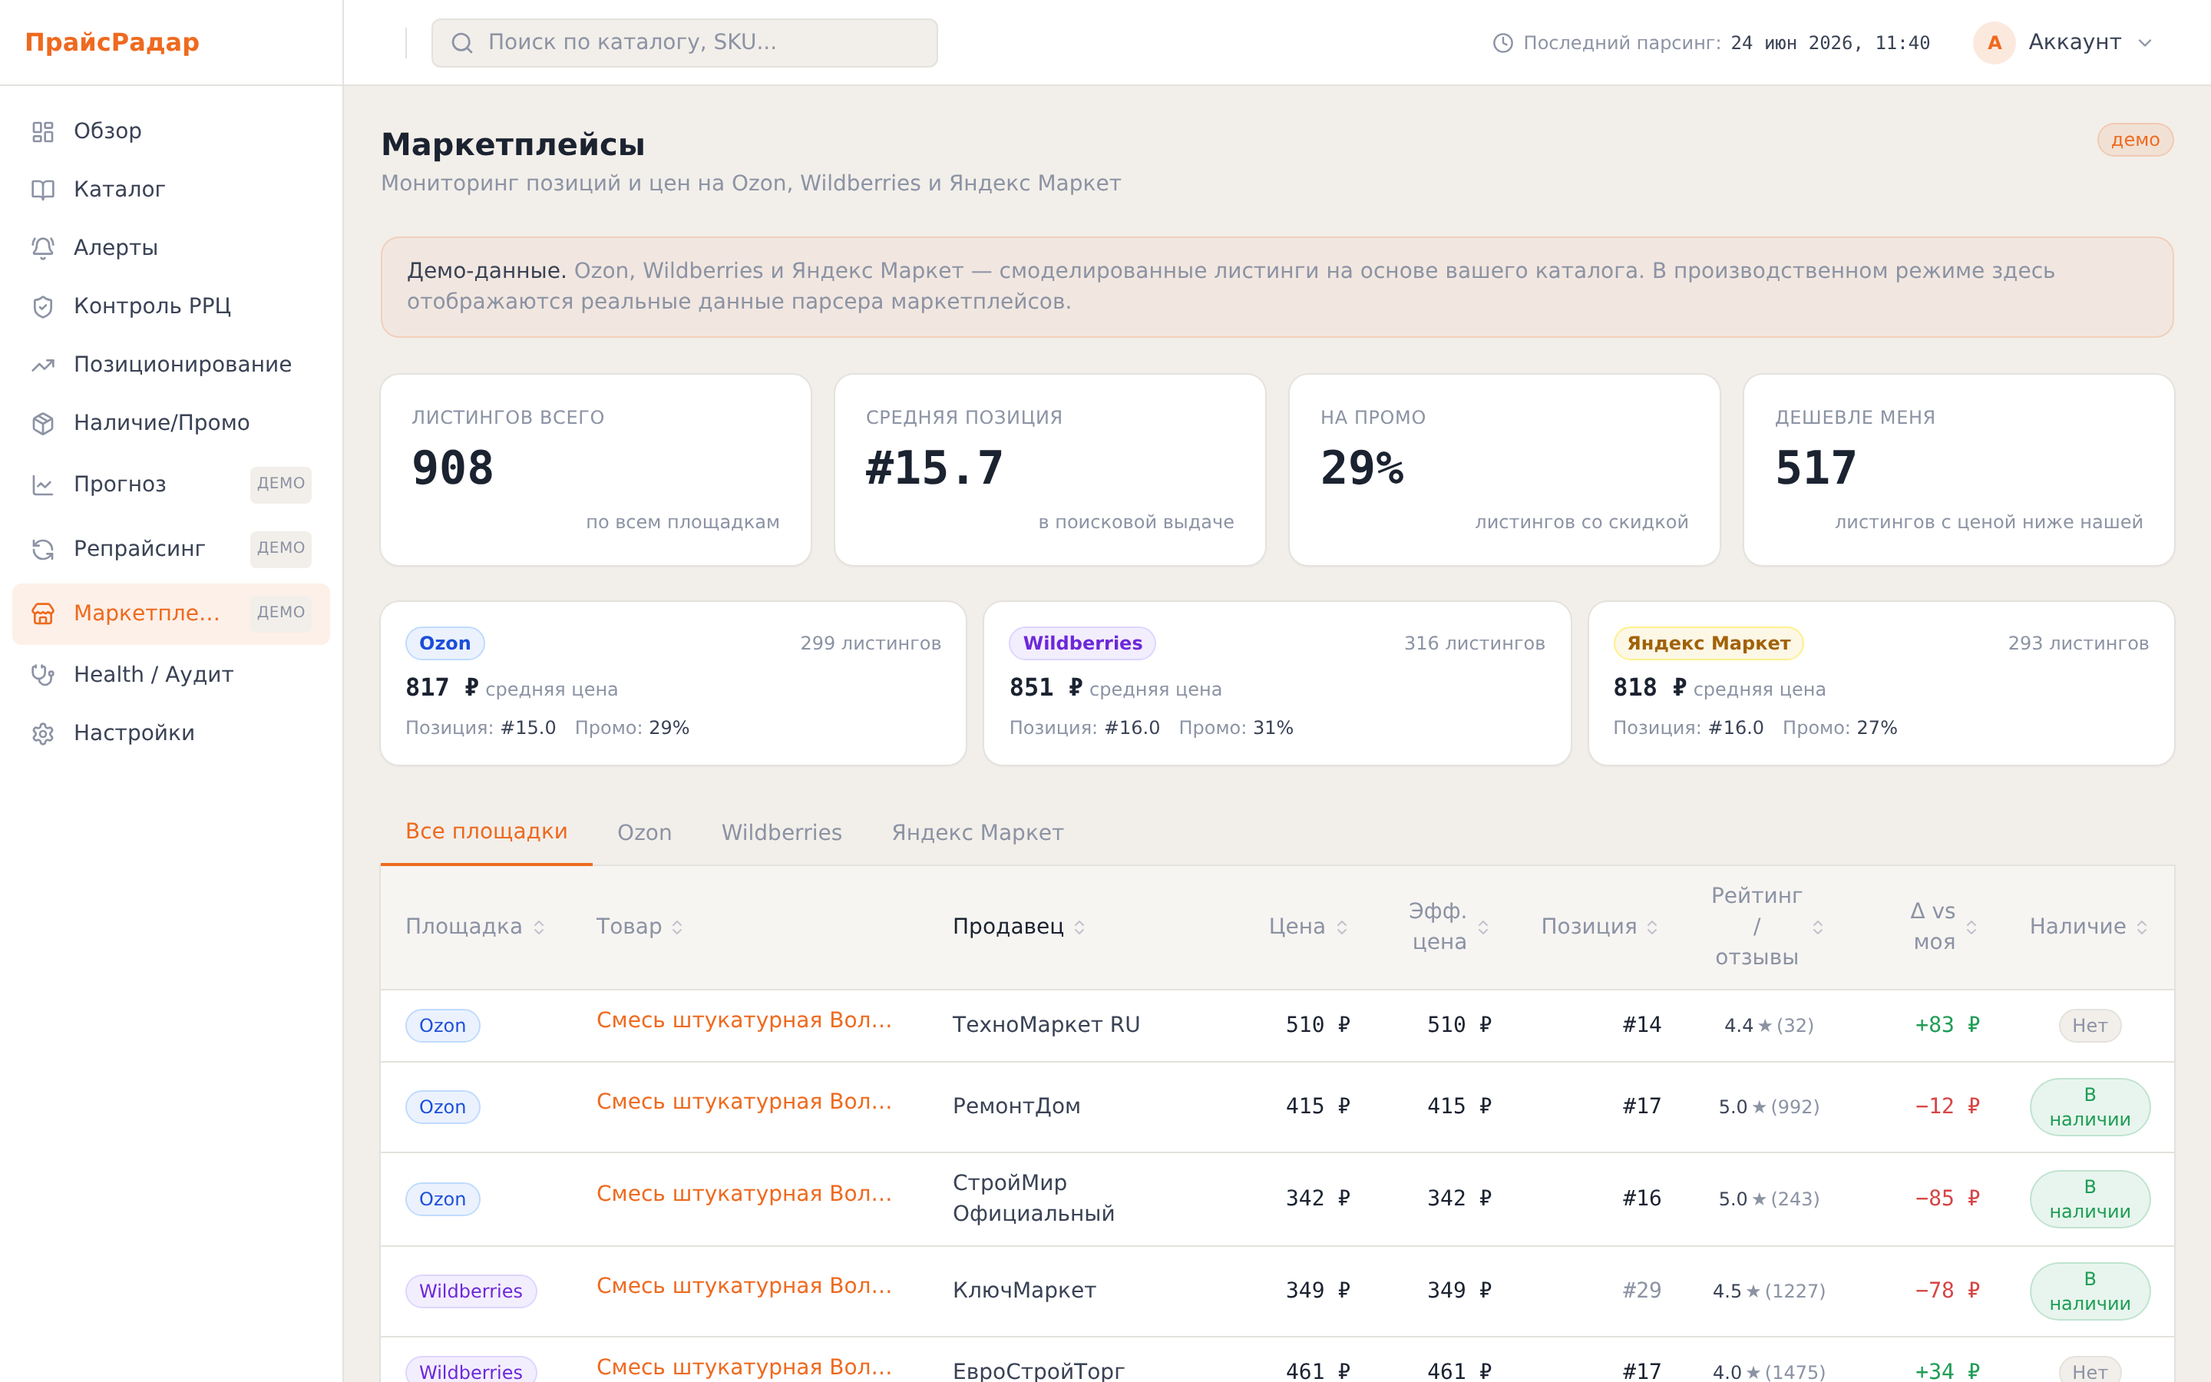Open Наличие/Промо via its box icon

pyautogui.click(x=43, y=423)
